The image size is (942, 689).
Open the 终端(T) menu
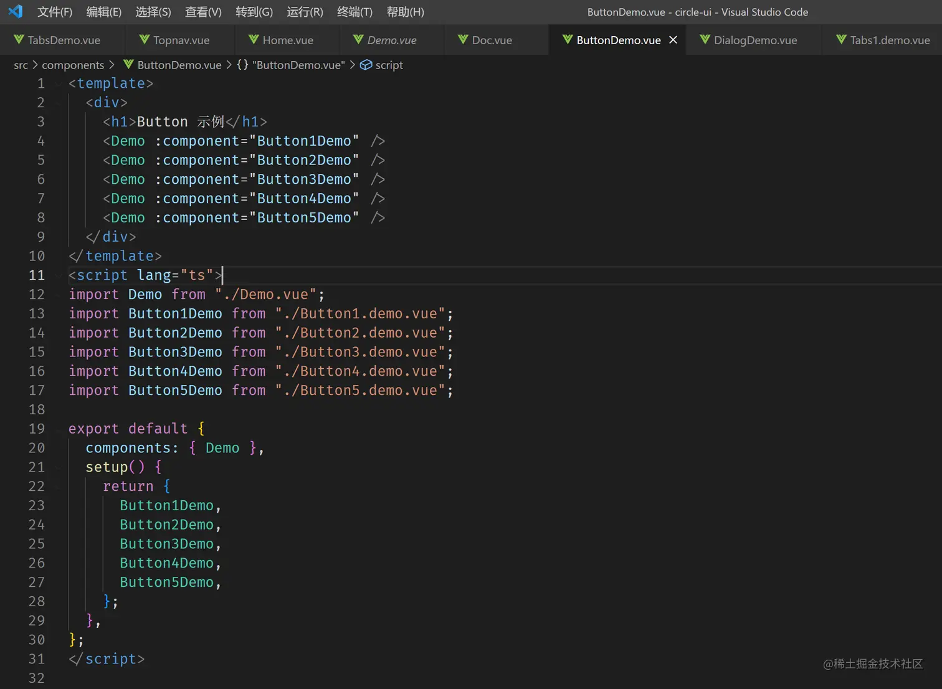[354, 12]
